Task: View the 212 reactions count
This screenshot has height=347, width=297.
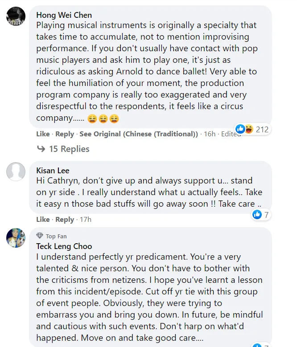Action: click(262, 129)
